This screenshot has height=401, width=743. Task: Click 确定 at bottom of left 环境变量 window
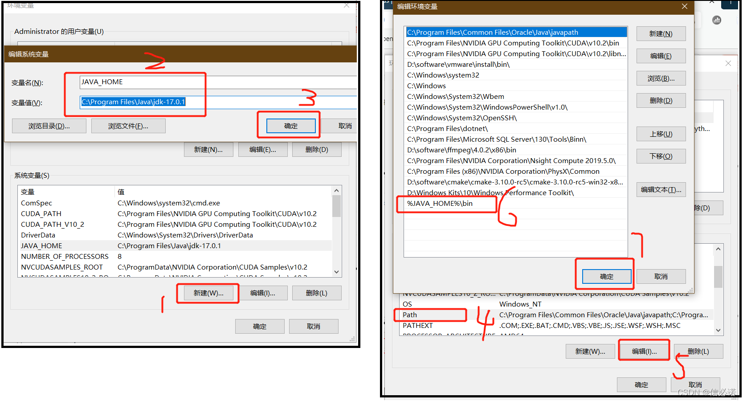[260, 327]
